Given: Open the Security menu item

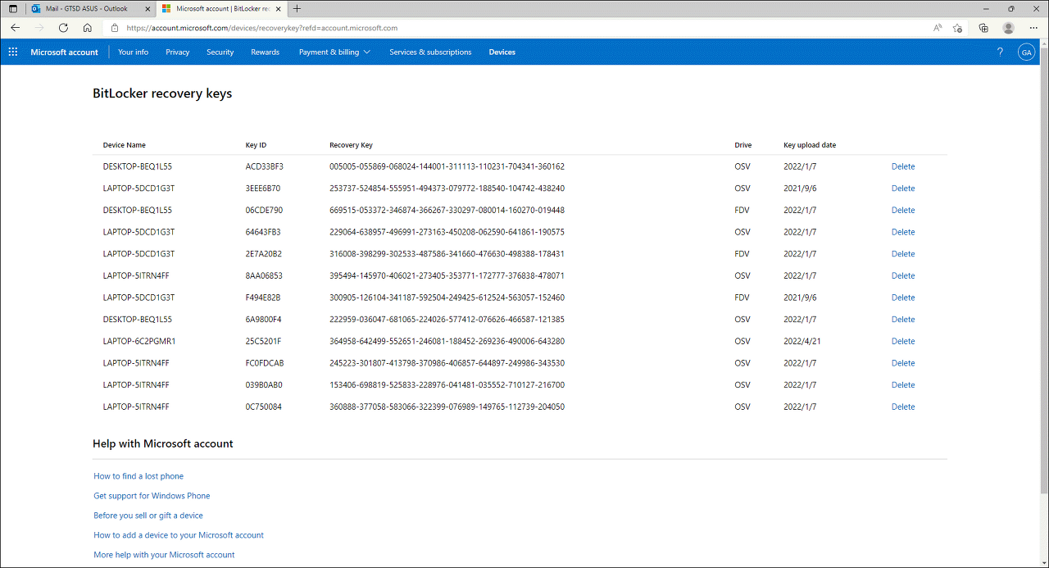Looking at the screenshot, I should coord(220,52).
